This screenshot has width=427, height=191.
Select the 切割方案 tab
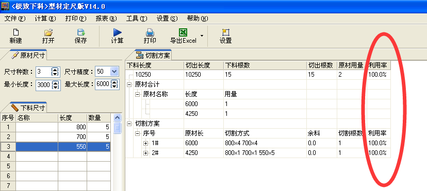click(x=153, y=56)
